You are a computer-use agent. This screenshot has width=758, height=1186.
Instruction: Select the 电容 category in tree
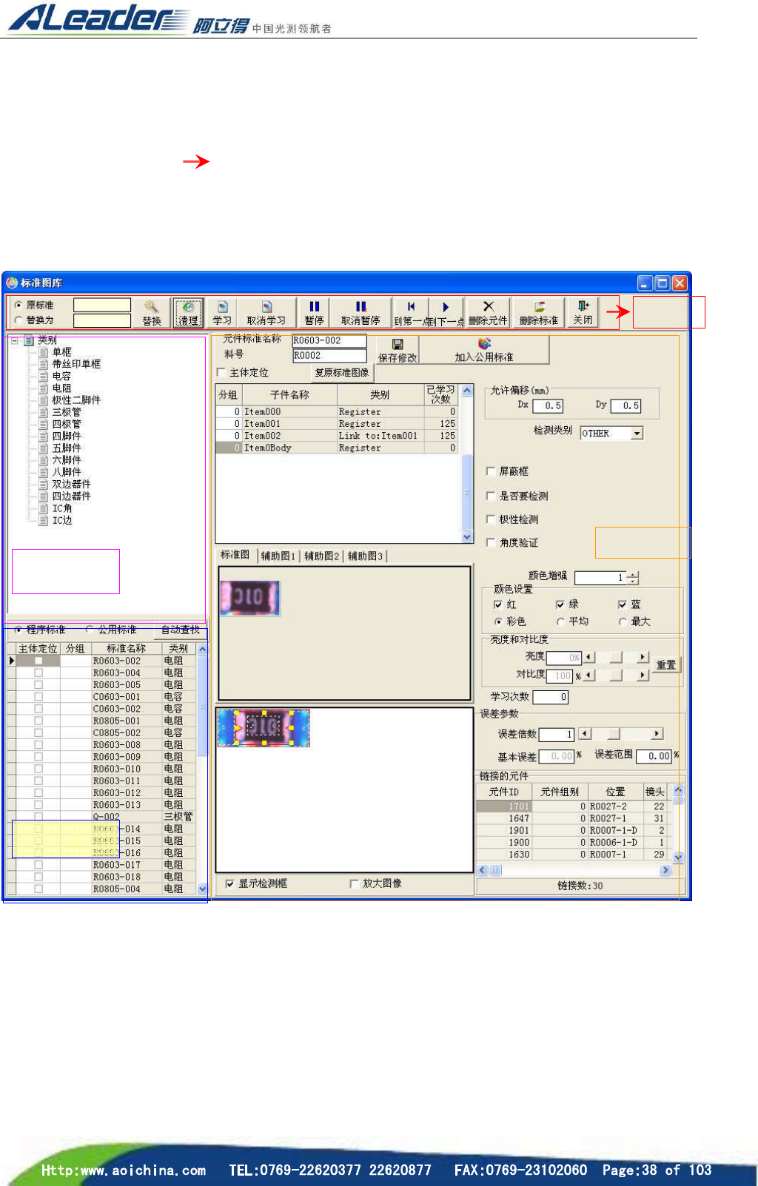click(x=62, y=376)
